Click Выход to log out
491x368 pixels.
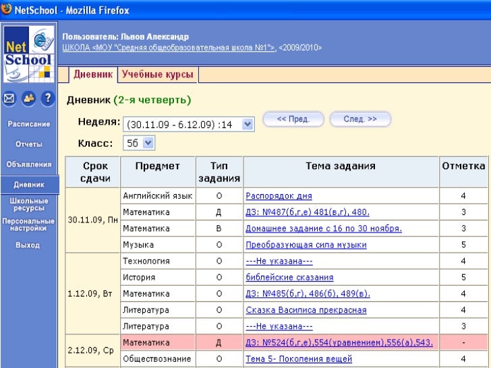(29, 245)
